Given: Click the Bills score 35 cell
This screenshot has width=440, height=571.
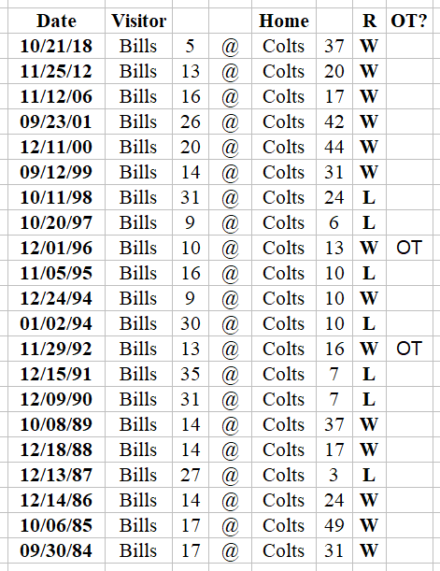Looking at the screenshot, I should pyautogui.click(x=191, y=374).
